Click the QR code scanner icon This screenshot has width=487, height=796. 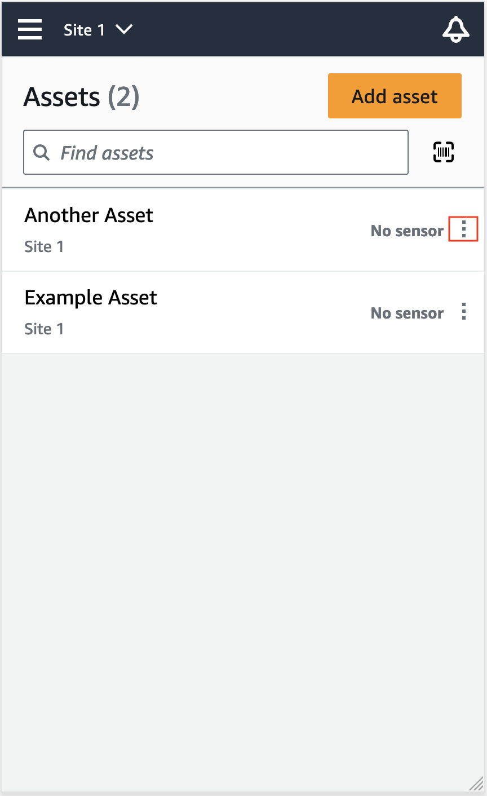coord(443,152)
